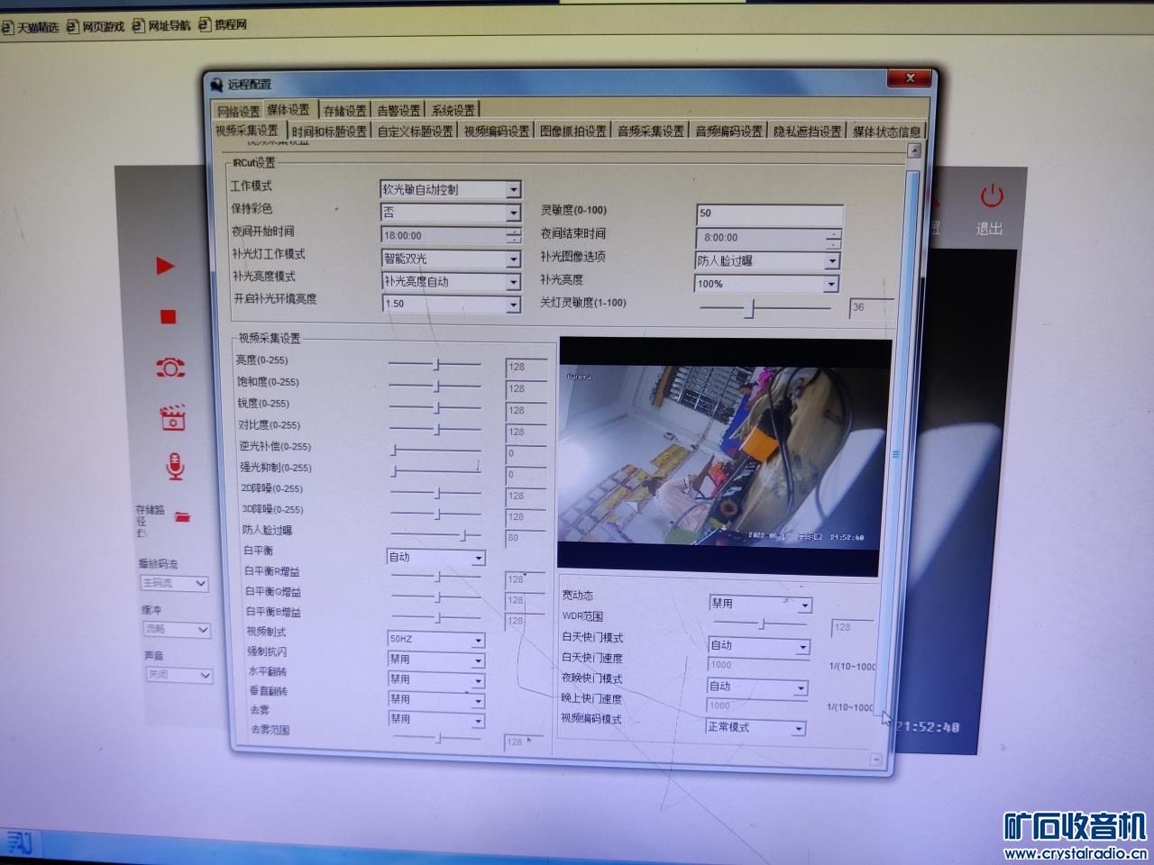Expand the 视频制式 50HZ dropdown
1154x865 pixels.
pos(479,641)
